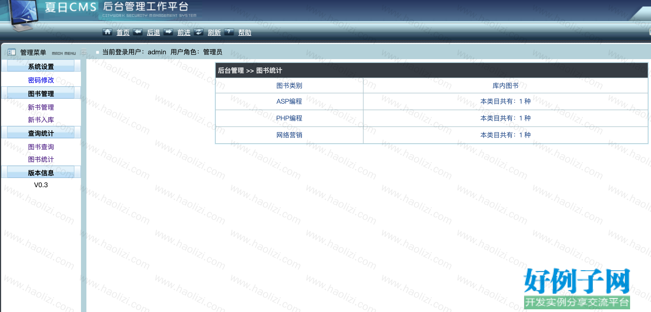Go forward with the 前进 link
This screenshot has width=651, height=312.
click(184, 33)
